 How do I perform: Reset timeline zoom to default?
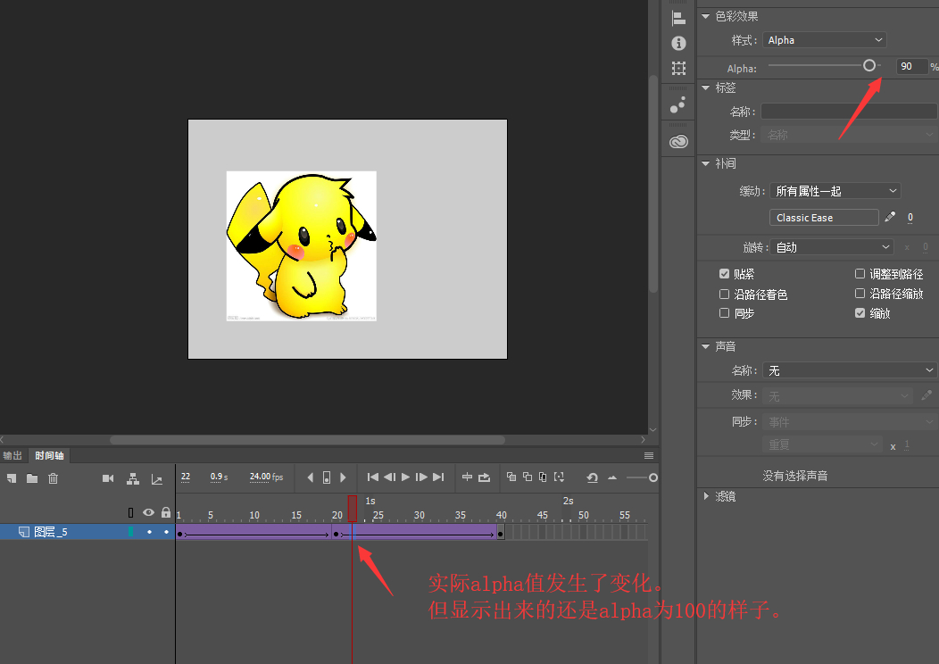(593, 477)
